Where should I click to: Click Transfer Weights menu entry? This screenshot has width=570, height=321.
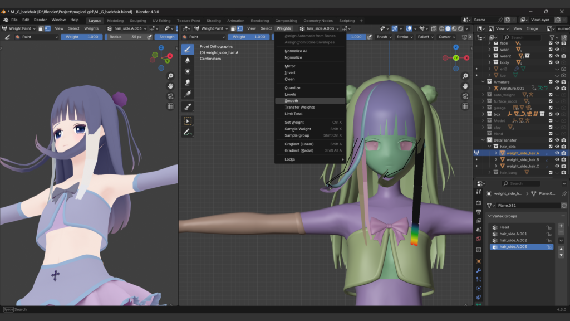point(299,107)
